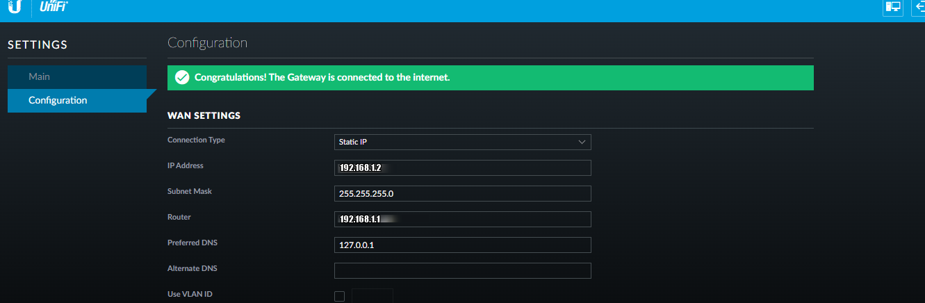The image size is (925, 303).
Task: Open the computer and monitor icon button
Action: pos(892,7)
